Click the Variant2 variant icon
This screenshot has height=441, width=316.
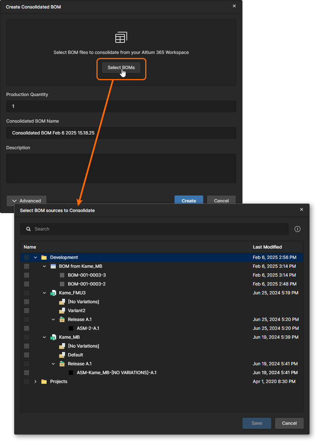pyautogui.click(x=62, y=310)
